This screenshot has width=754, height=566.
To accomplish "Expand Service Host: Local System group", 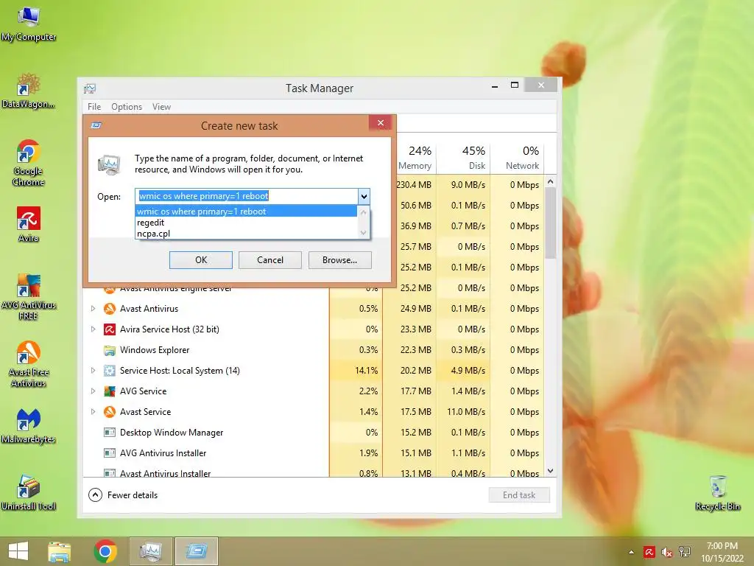I will (94, 371).
